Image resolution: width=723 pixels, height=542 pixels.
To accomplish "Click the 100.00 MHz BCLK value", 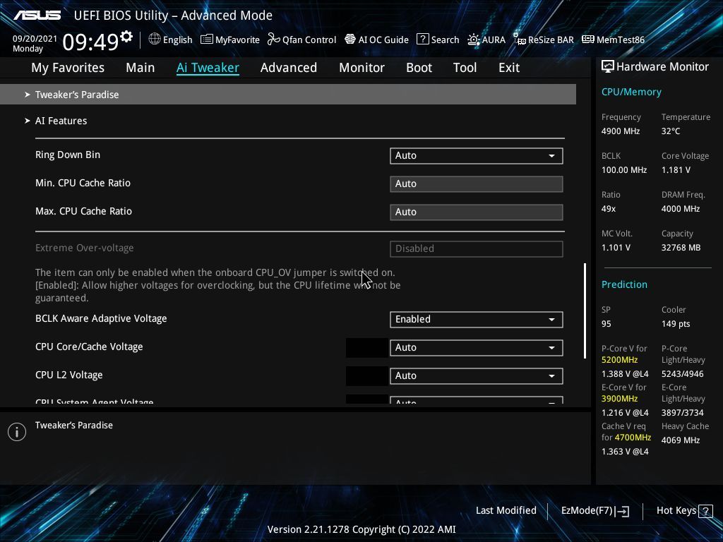I will pyautogui.click(x=624, y=170).
